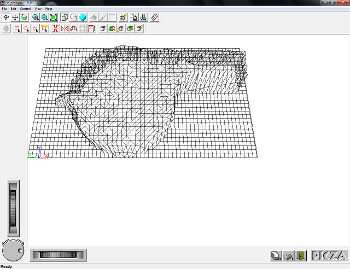Open the Help menu
The image size is (350, 269).
pyautogui.click(x=49, y=9)
